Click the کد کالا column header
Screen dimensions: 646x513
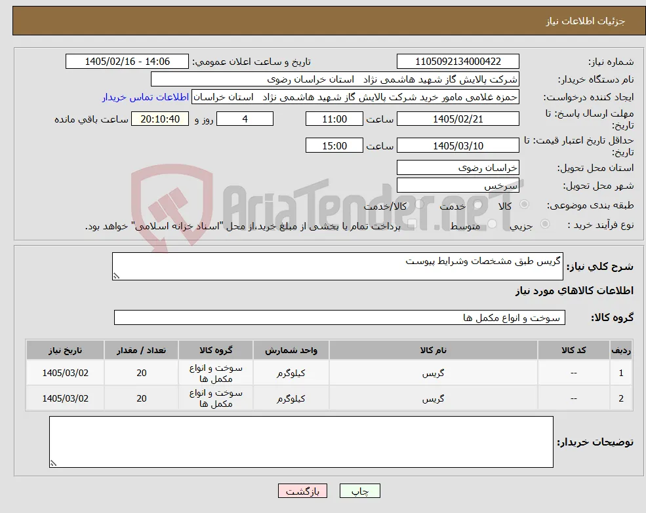coord(573,350)
